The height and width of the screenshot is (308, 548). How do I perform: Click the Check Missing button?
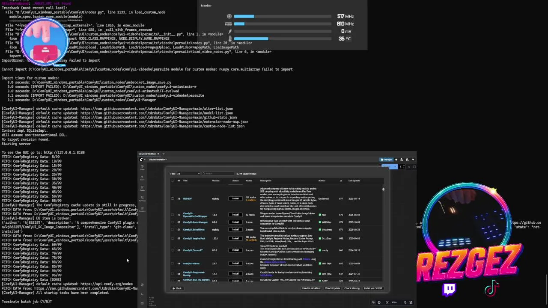[352, 288]
